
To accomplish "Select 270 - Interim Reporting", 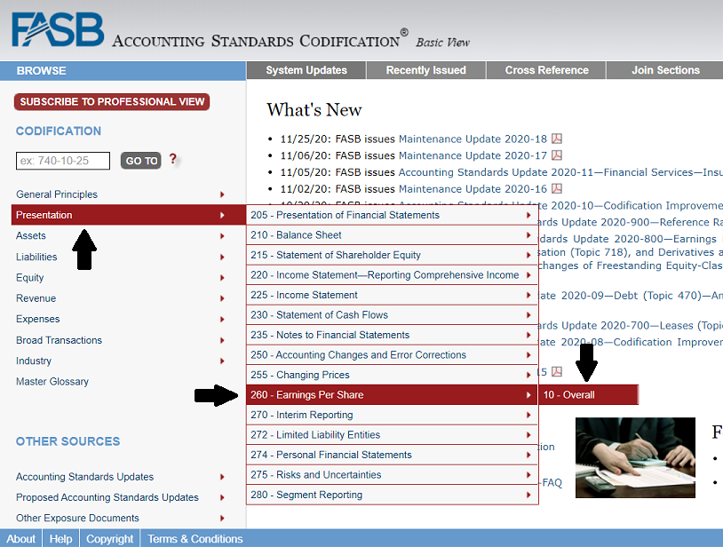I will (x=392, y=415).
